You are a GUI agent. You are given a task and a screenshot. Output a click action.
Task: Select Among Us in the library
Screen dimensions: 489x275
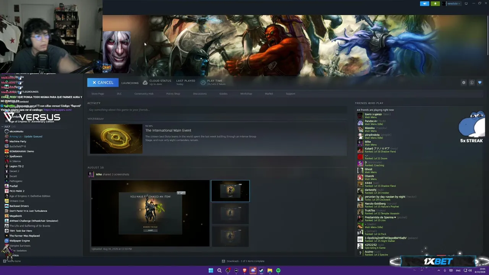[x=26, y=136]
